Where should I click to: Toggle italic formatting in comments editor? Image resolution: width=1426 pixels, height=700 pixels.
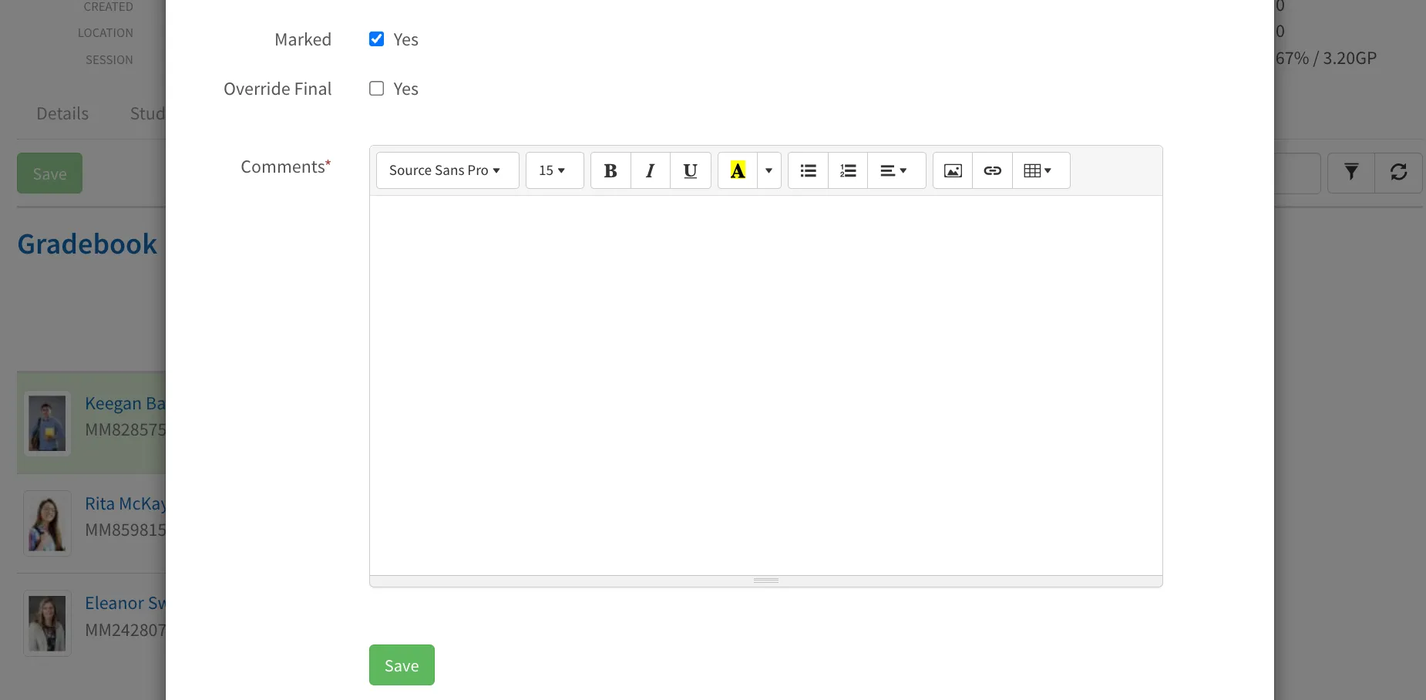pos(651,170)
